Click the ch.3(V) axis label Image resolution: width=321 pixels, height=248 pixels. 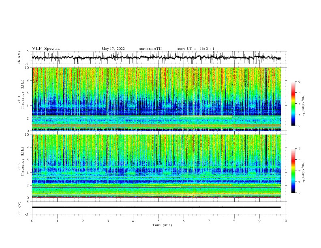point(19,208)
